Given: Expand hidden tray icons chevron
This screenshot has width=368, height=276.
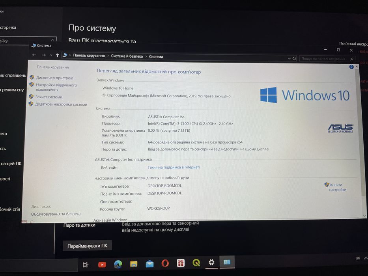Looking at the screenshot, I should (365, 258).
